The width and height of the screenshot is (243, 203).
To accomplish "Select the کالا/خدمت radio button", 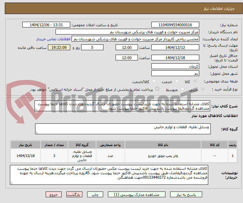I will pyautogui.click(x=154, y=81).
